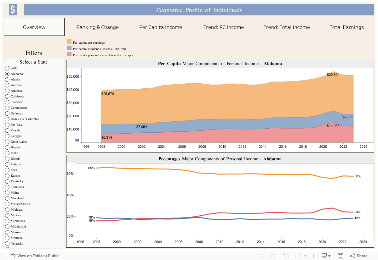
Task: Select California in the state filter
Action: (7, 97)
